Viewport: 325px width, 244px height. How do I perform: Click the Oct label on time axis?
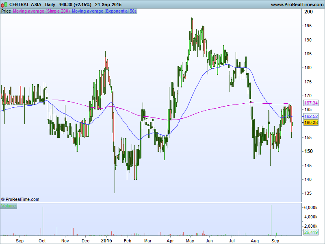42,240
